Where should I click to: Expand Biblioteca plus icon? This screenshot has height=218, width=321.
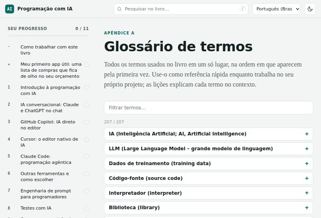tap(307, 208)
